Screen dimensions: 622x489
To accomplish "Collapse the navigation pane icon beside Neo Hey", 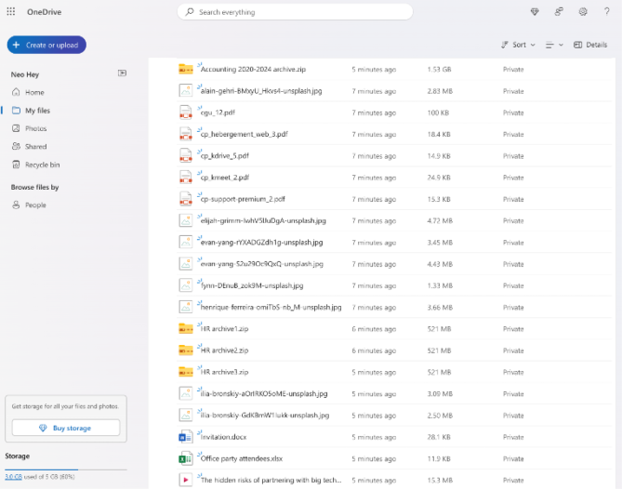I will [x=122, y=73].
